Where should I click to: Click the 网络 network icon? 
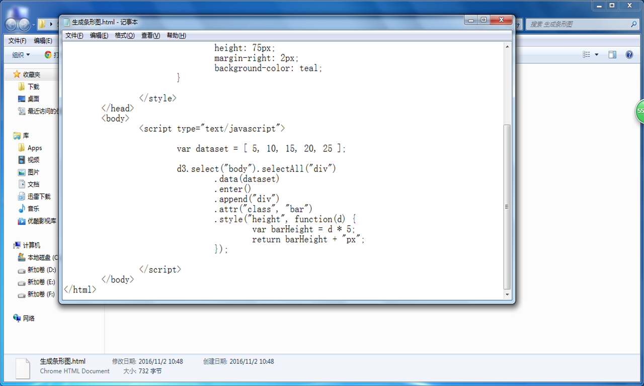17,318
